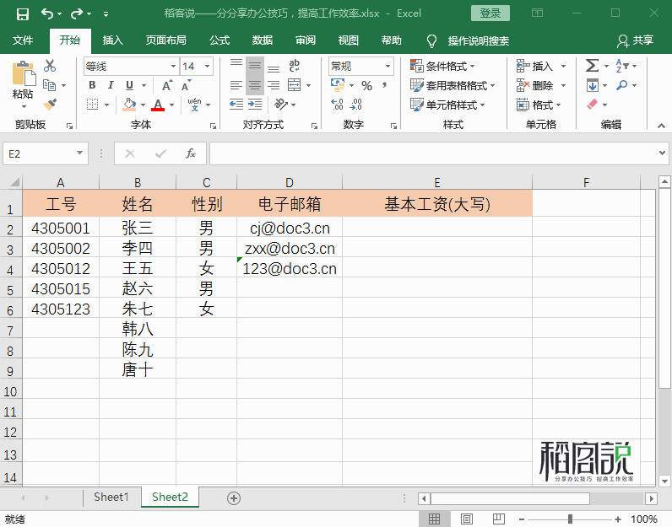The height and width of the screenshot is (527, 672).
Task: Toggle center horizontal alignment
Action: pyautogui.click(x=255, y=85)
